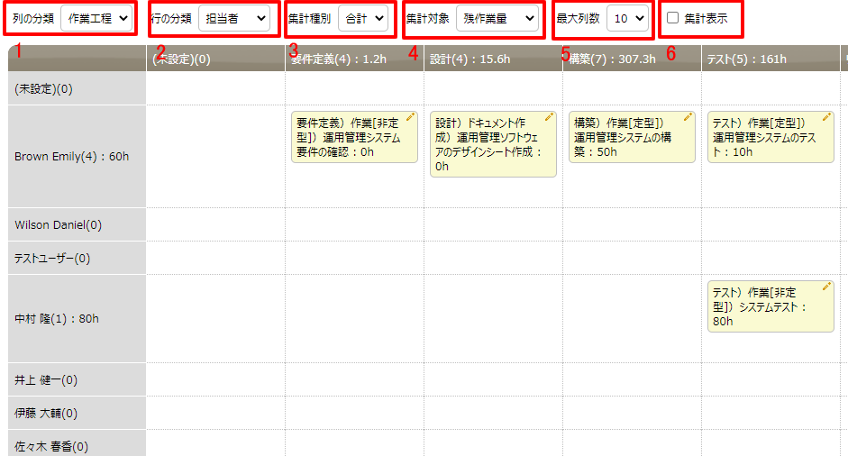
Task: Click the Wilson Daniel(0) row header
Action: (x=77, y=225)
